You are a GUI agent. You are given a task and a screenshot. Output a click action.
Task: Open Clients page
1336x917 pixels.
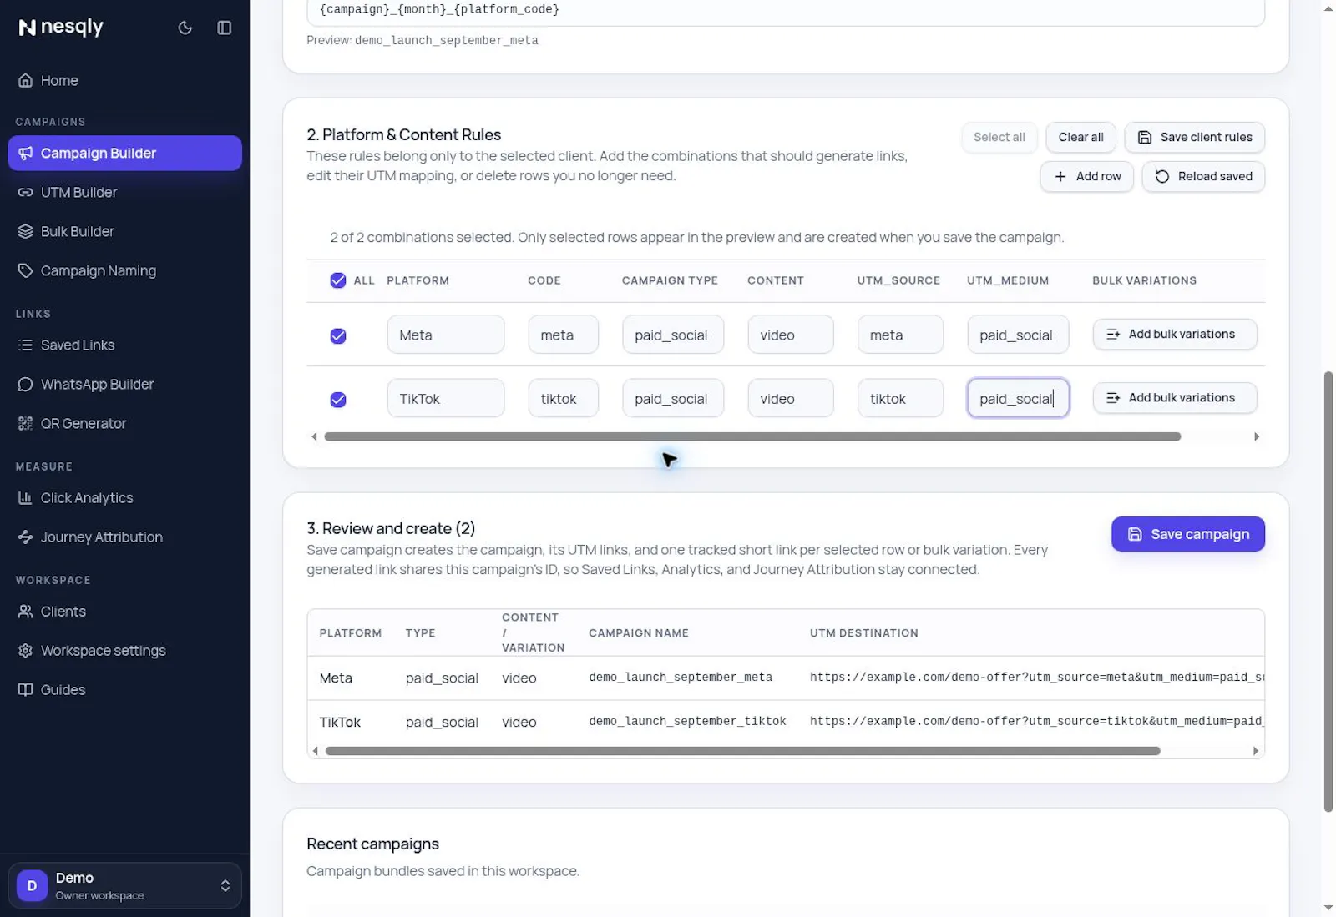124,611
